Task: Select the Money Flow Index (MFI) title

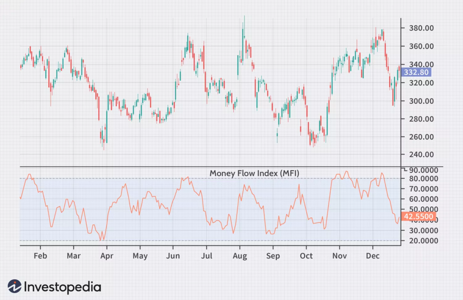Action: [x=254, y=173]
